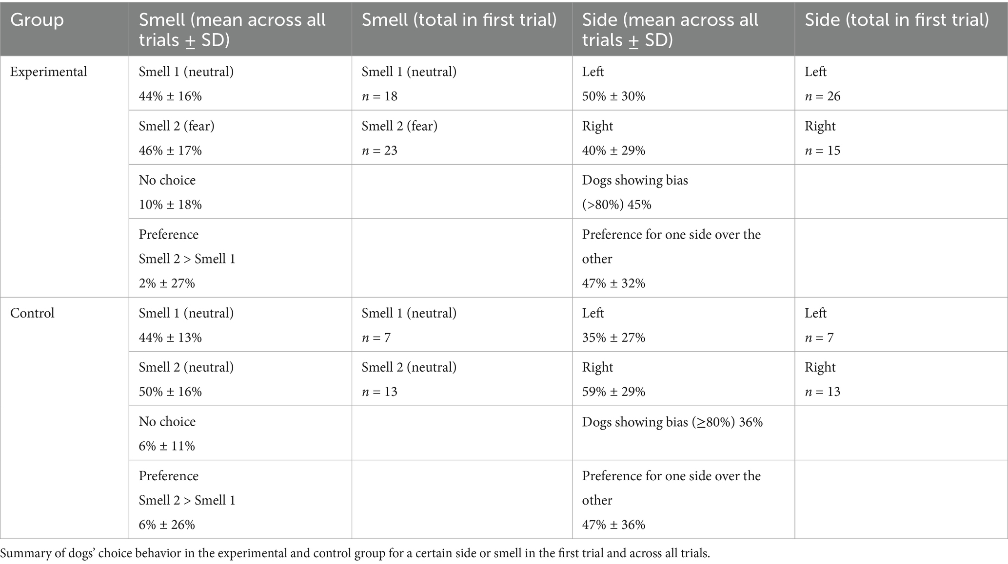This screenshot has width=1008, height=564.
Task: Select the '44% ± 16%' value
Action: [170, 96]
